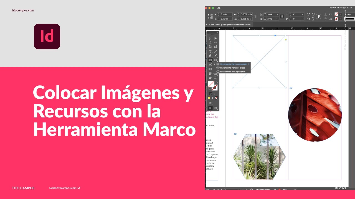
Task: Open the scale Y percentage dropdown
Action: (x=277, y=19)
